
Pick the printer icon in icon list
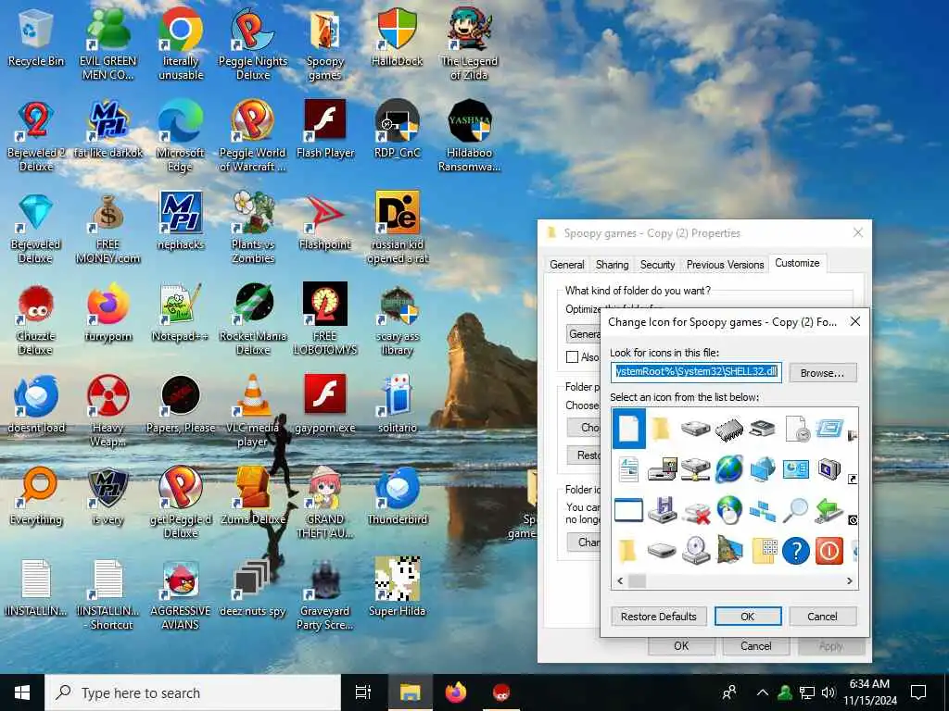click(x=762, y=430)
